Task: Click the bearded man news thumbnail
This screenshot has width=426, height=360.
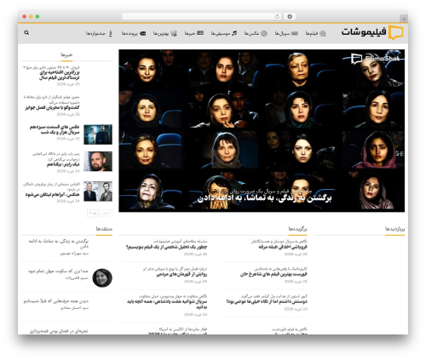Action: 98,162
